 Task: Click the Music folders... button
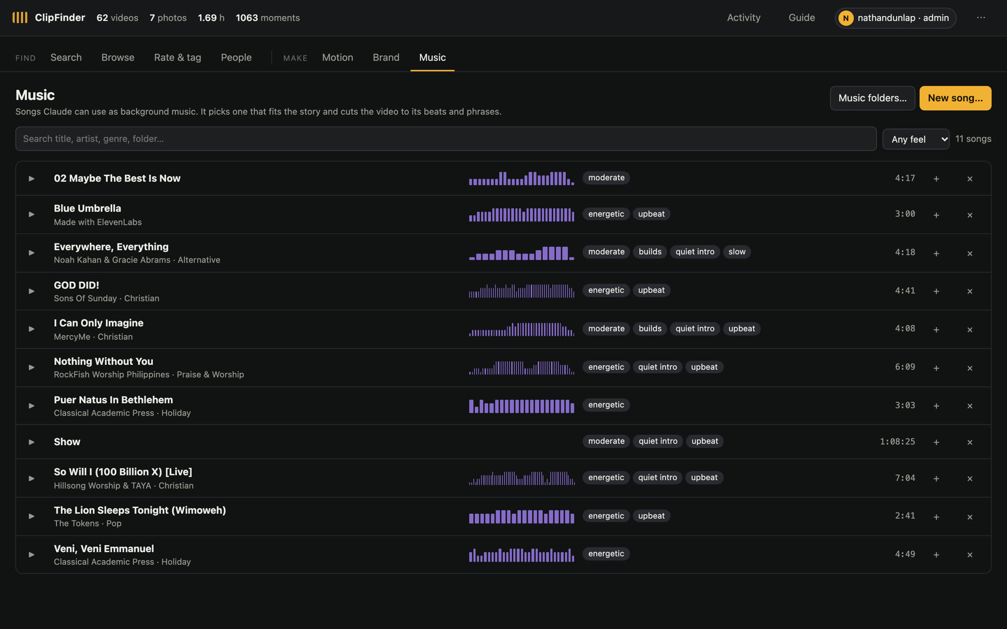pos(873,98)
